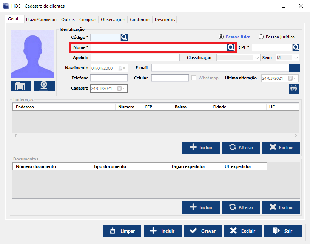Expand the Classificação dropdown
The image size is (310, 244).
[257, 58]
